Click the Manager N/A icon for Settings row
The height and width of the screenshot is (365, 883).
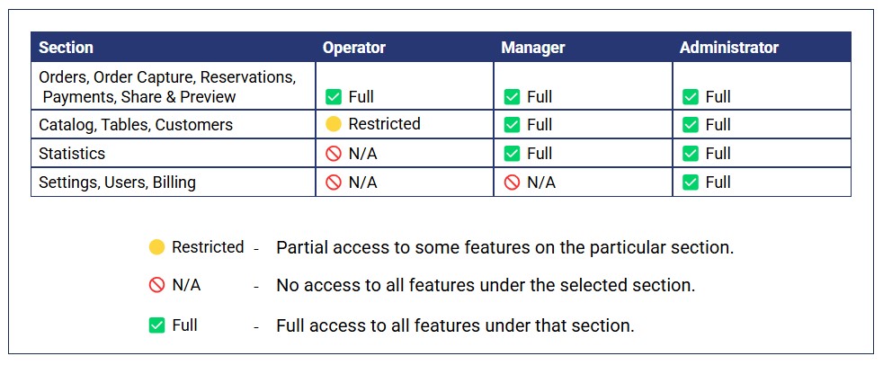pos(512,182)
